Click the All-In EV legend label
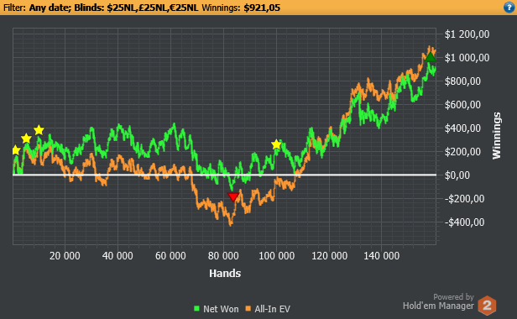Screen dimensions: 517x319 (x=272, y=309)
